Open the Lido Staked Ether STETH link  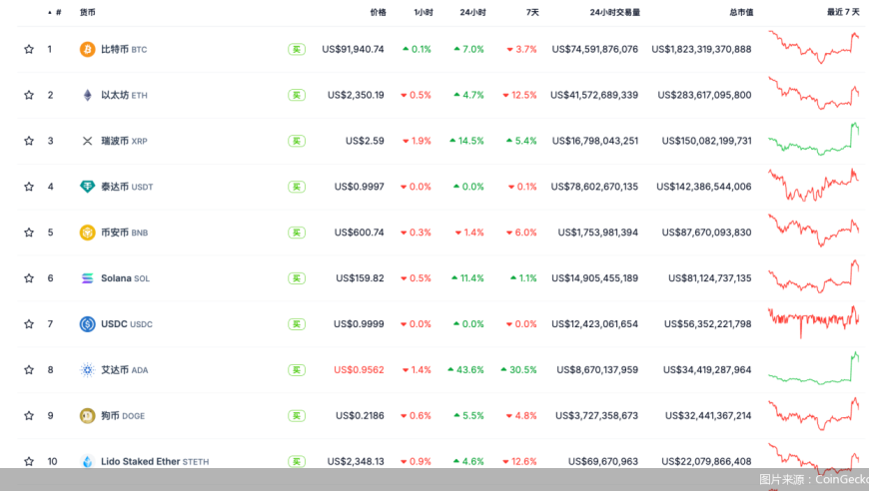(x=155, y=462)
